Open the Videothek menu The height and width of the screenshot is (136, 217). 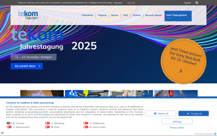click(87, 15)
